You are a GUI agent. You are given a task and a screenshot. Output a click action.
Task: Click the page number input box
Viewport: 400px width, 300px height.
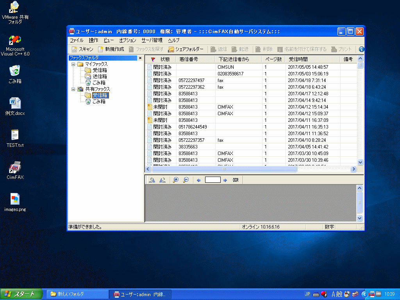tap(213, 180)
